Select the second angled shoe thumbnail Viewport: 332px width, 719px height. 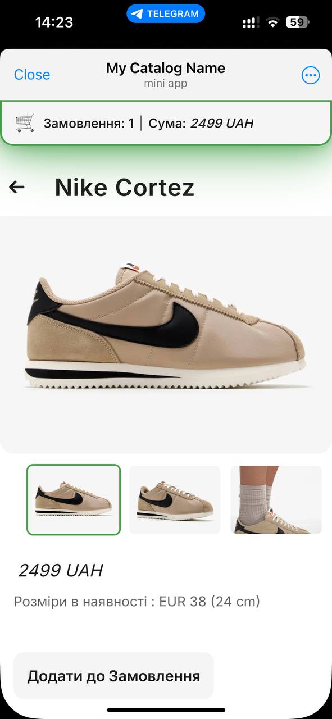click(x=175, y=499)
